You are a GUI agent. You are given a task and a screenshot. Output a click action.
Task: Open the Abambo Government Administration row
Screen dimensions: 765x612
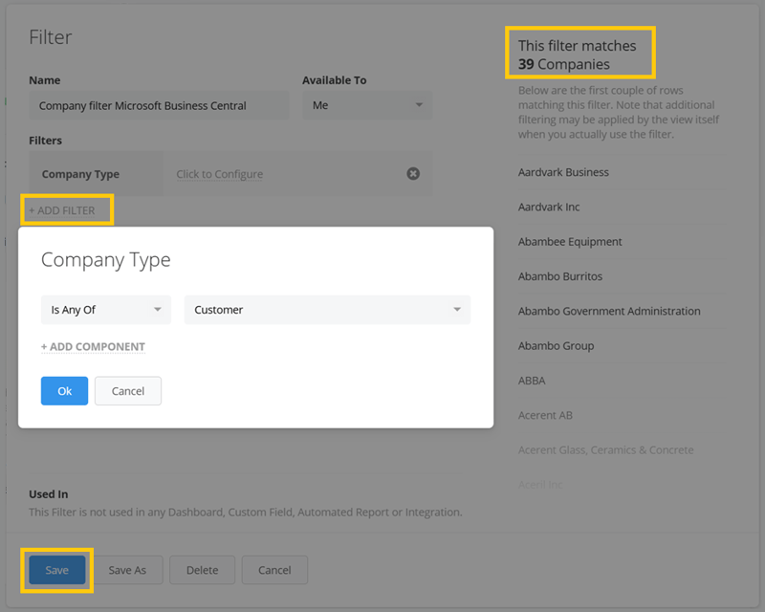pos(623,311)
